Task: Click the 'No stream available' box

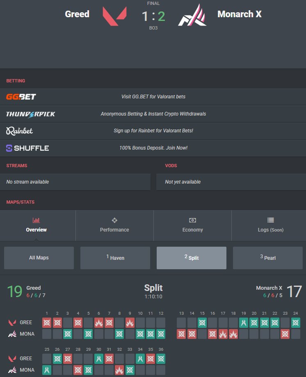Action: (x=75, y=182)
